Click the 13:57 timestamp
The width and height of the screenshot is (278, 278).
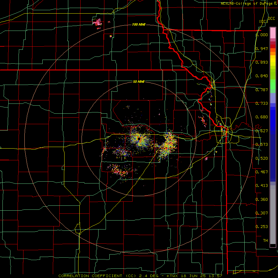point(216,276)
